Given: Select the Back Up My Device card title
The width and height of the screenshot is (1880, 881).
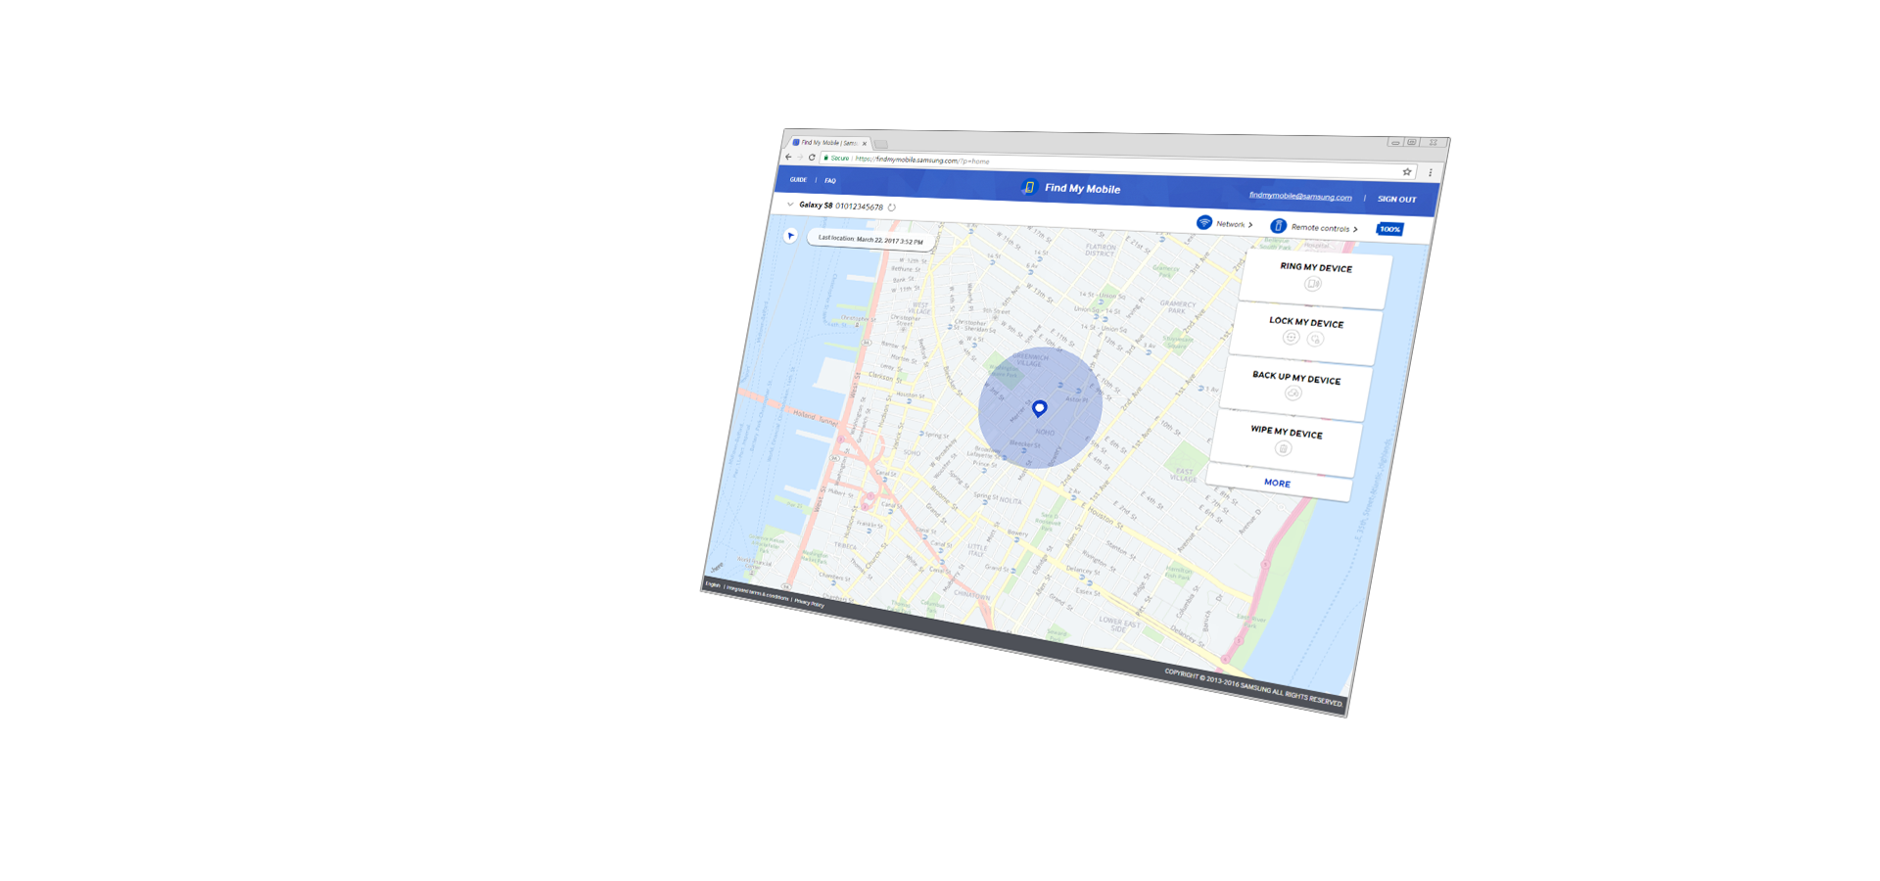Looking at the screenshot, I should click(1296, 377).
